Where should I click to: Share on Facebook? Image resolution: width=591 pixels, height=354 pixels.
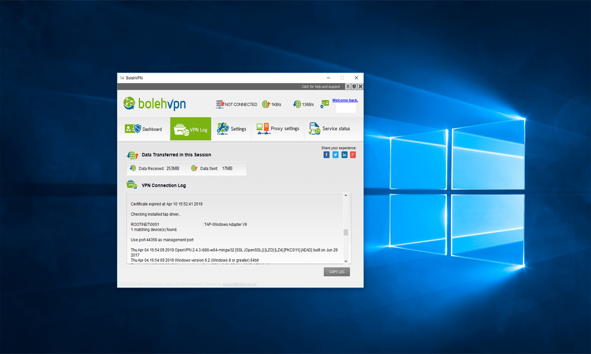coord(326,155)
